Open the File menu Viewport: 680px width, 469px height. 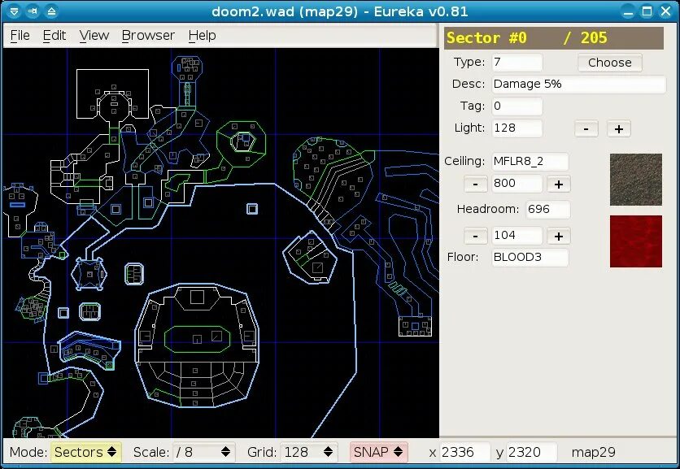20,36
